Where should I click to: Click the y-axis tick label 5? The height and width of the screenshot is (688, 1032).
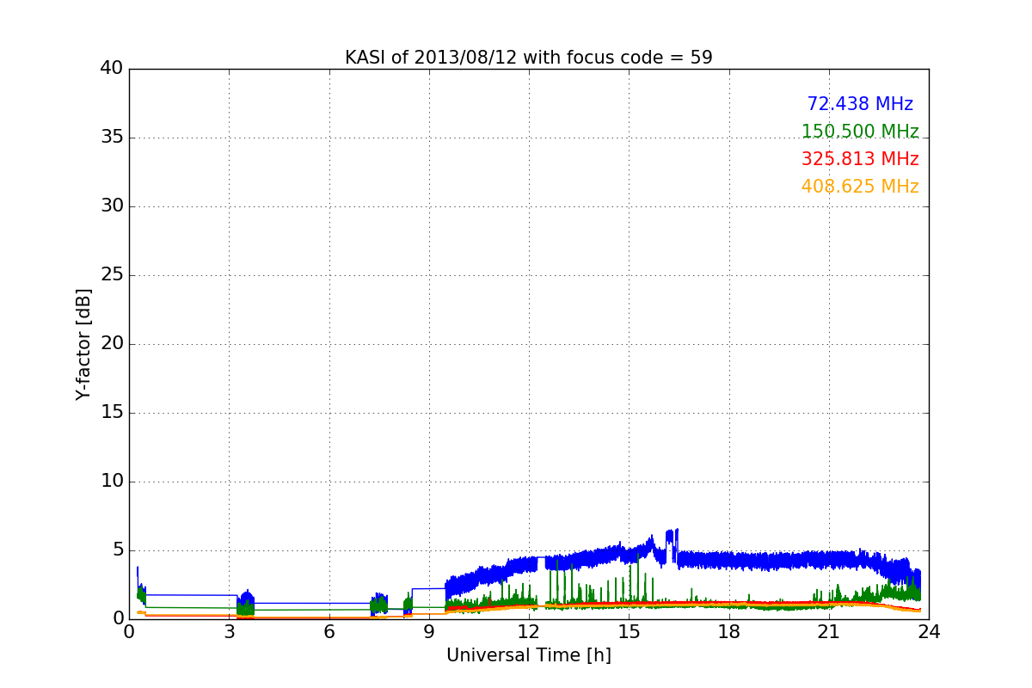(x=117, y=550)
